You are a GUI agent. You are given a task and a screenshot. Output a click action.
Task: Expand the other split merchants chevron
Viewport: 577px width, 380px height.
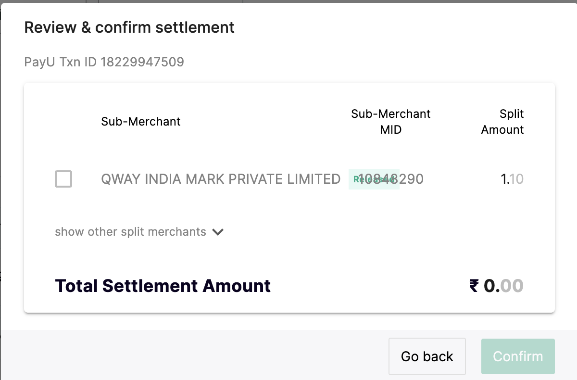coord(218,232)
